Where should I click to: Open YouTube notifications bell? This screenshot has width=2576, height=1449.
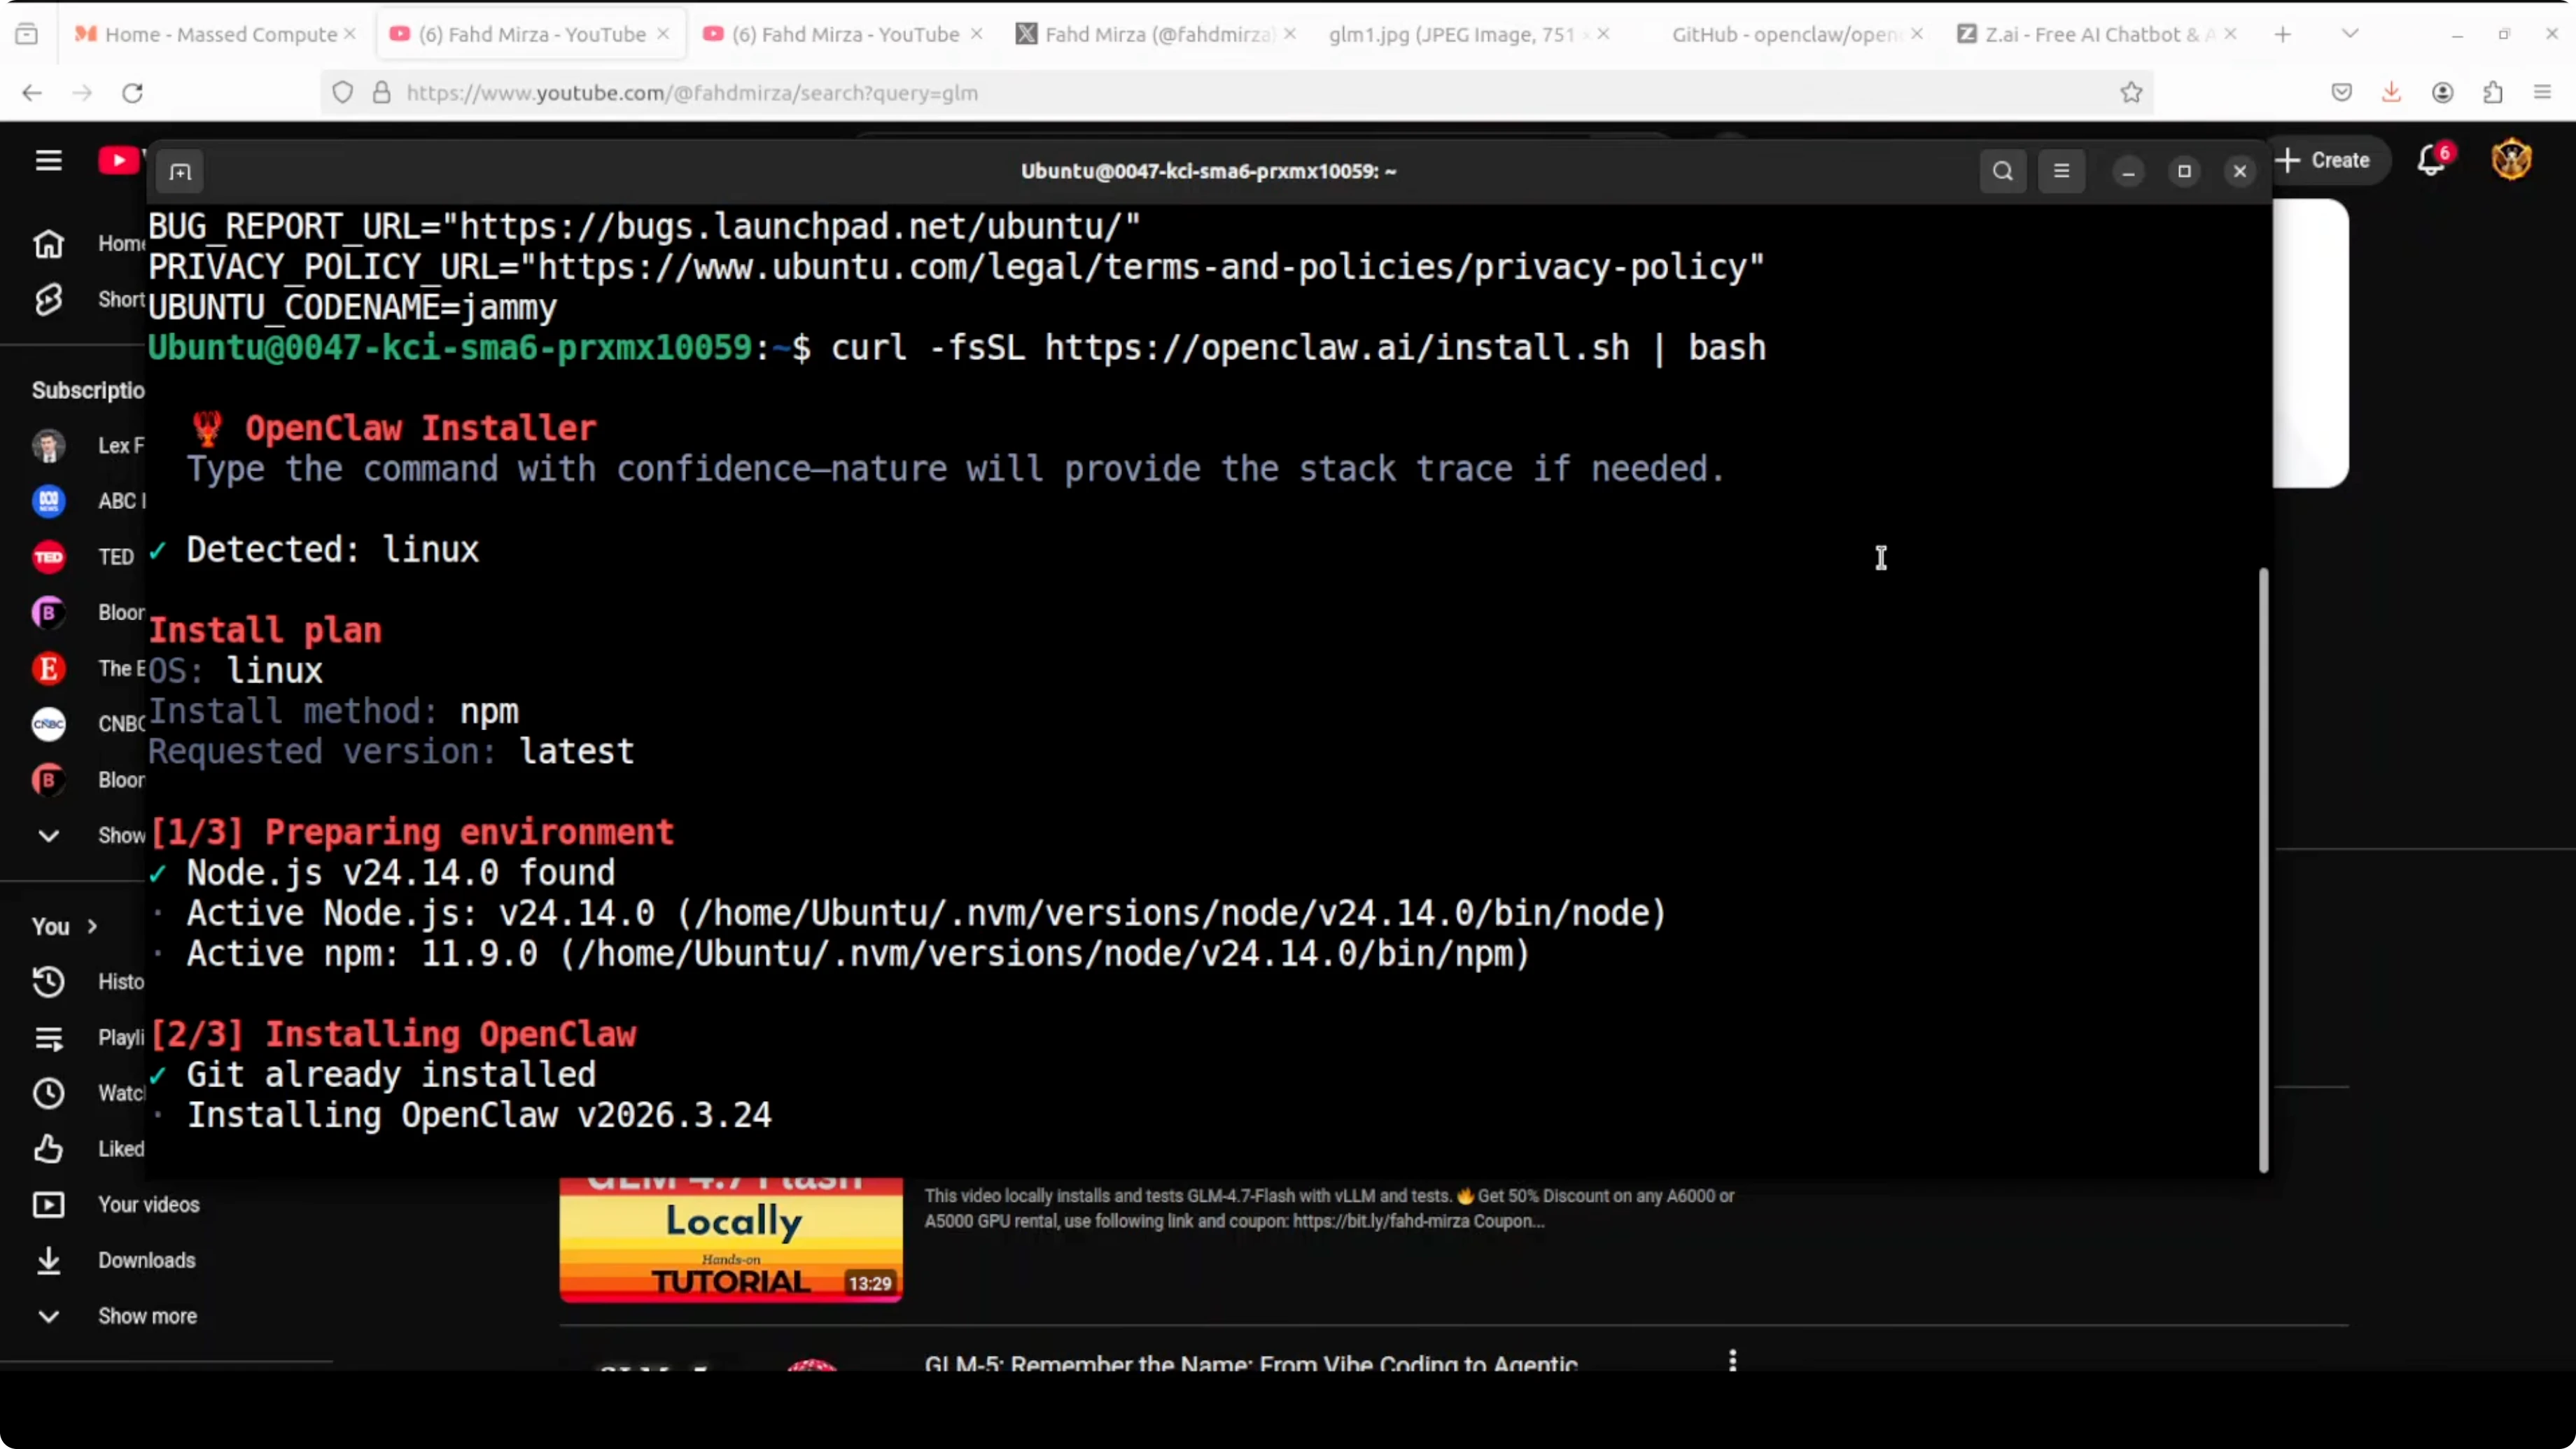pos(2430,160)
